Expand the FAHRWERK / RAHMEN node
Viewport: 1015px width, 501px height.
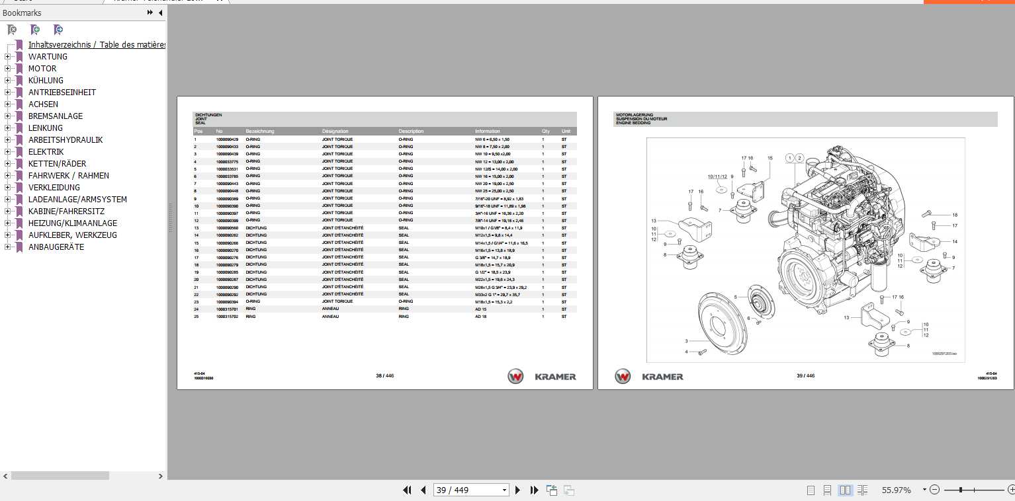[x=8, y=176]
